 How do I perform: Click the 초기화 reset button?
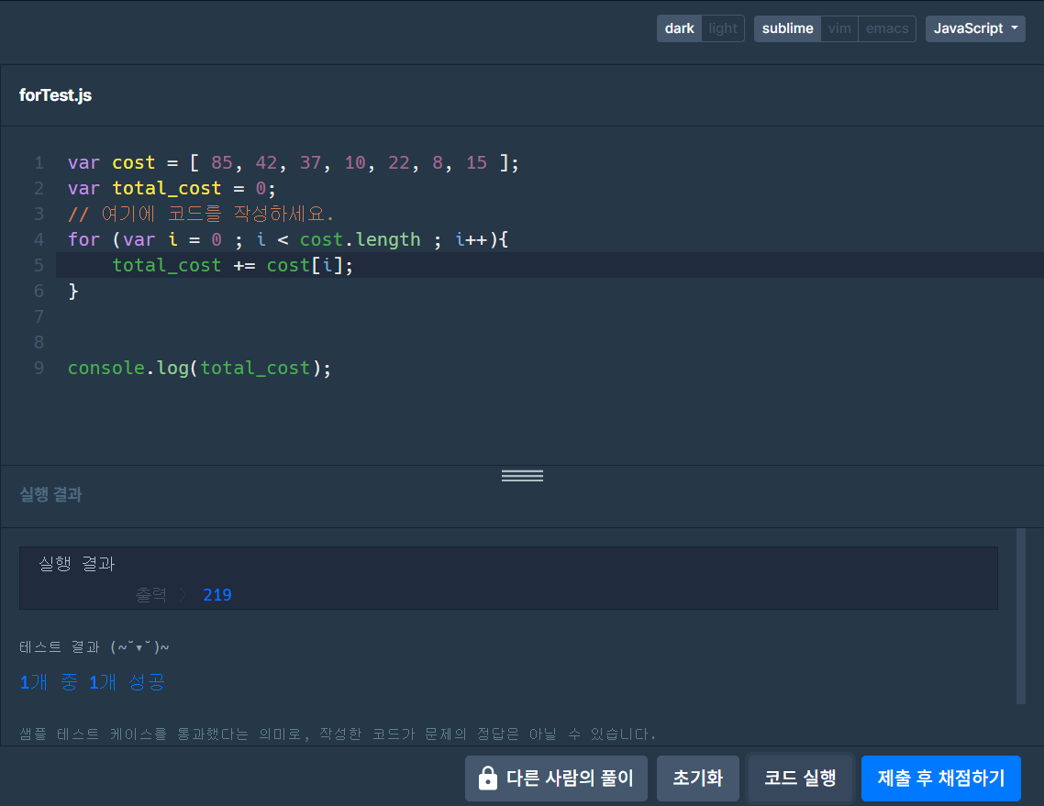pos(698,778)
